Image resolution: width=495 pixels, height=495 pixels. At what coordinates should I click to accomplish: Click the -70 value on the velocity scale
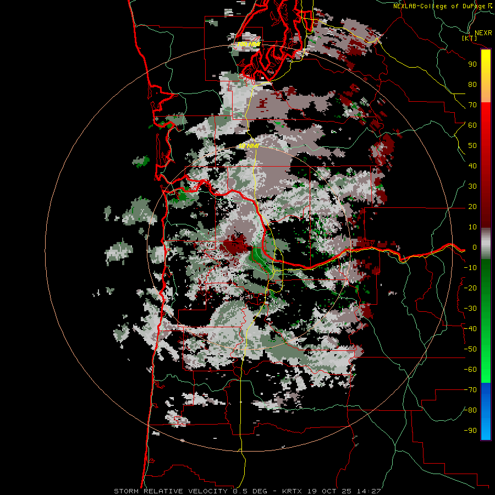(470, 390)
